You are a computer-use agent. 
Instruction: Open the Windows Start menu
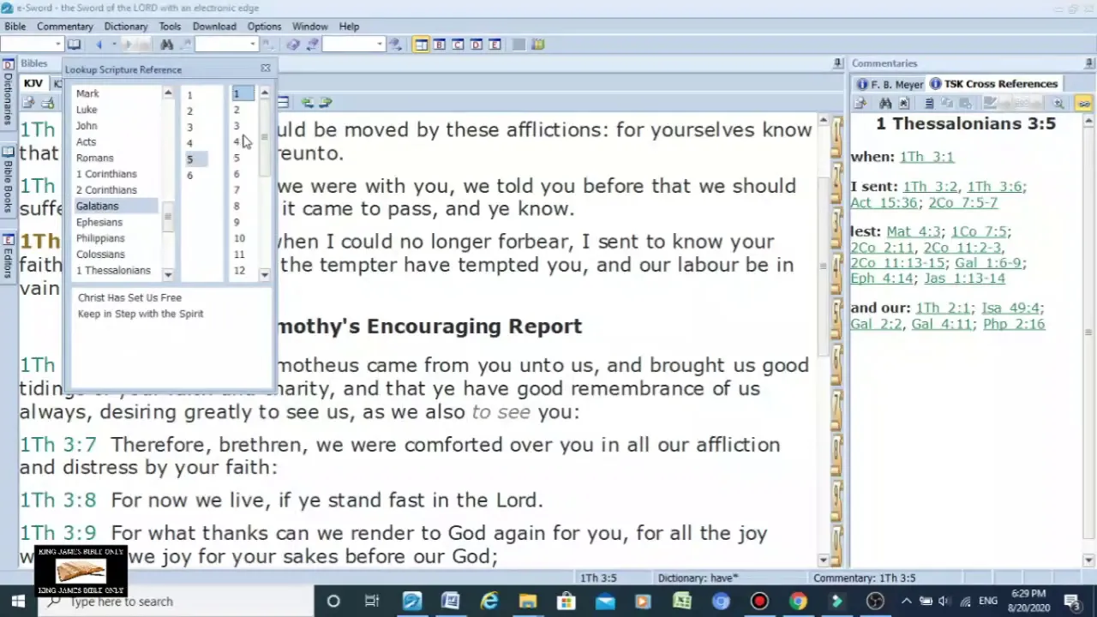(18, 601)
